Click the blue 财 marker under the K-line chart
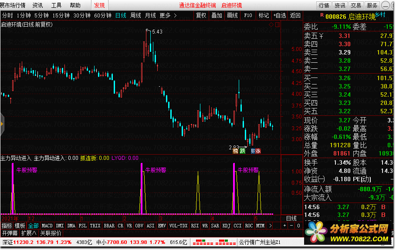 click(253, 151)
